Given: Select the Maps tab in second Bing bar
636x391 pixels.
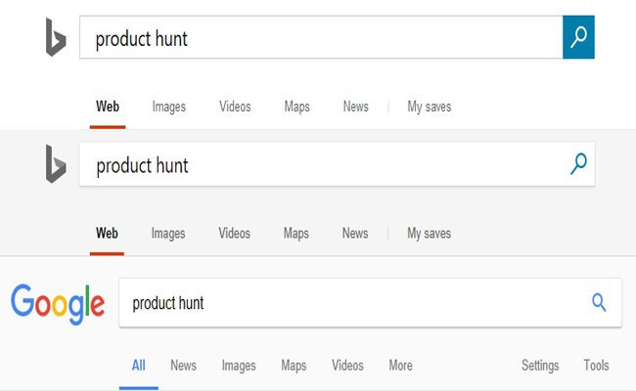Looking at the screenshot, I should [296, 234].
